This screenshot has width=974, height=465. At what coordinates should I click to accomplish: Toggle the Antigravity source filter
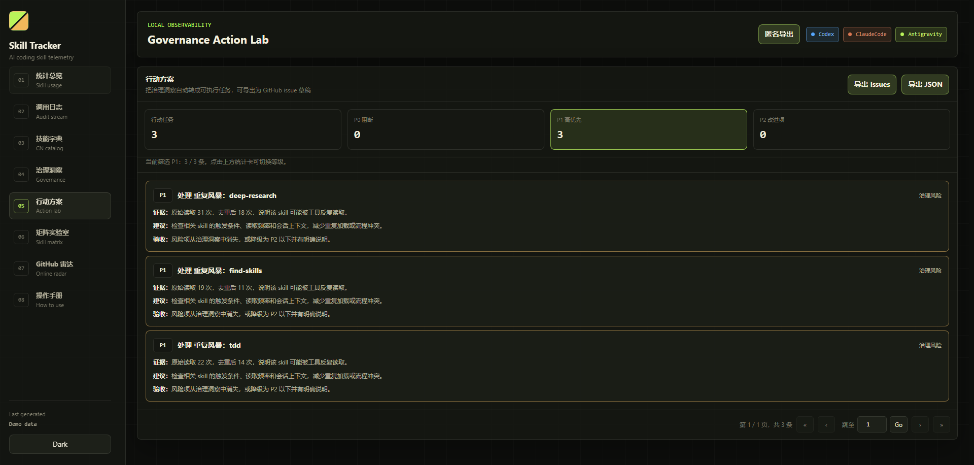921,35
